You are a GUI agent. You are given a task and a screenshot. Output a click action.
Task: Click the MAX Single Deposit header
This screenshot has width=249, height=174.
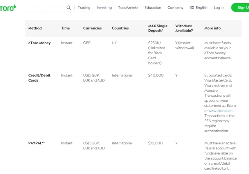click(158, 28)
